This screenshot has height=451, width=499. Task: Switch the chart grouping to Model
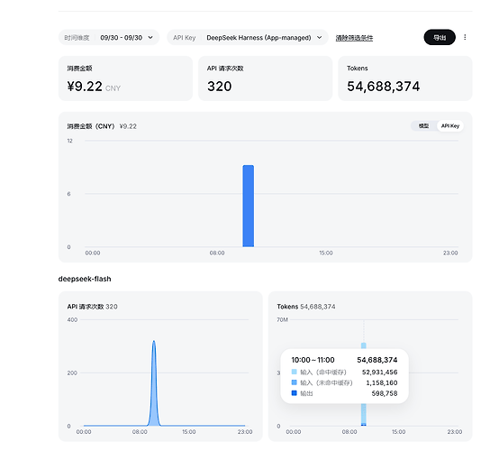coord(423,126)
